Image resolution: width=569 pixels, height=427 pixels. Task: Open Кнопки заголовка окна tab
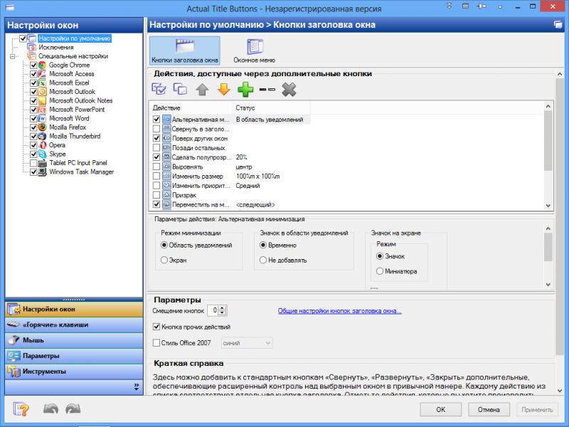pos(185,51)
